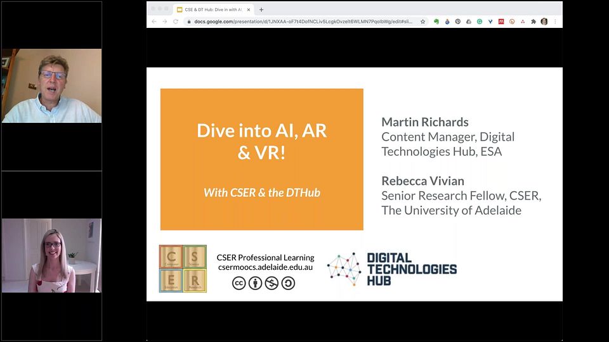
Task: Open the Evernote extension
Action: tap(436, 22)
